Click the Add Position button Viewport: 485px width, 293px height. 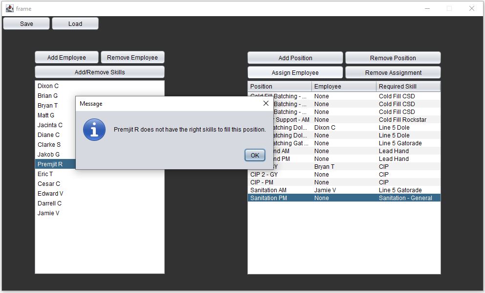coord(295,57)
